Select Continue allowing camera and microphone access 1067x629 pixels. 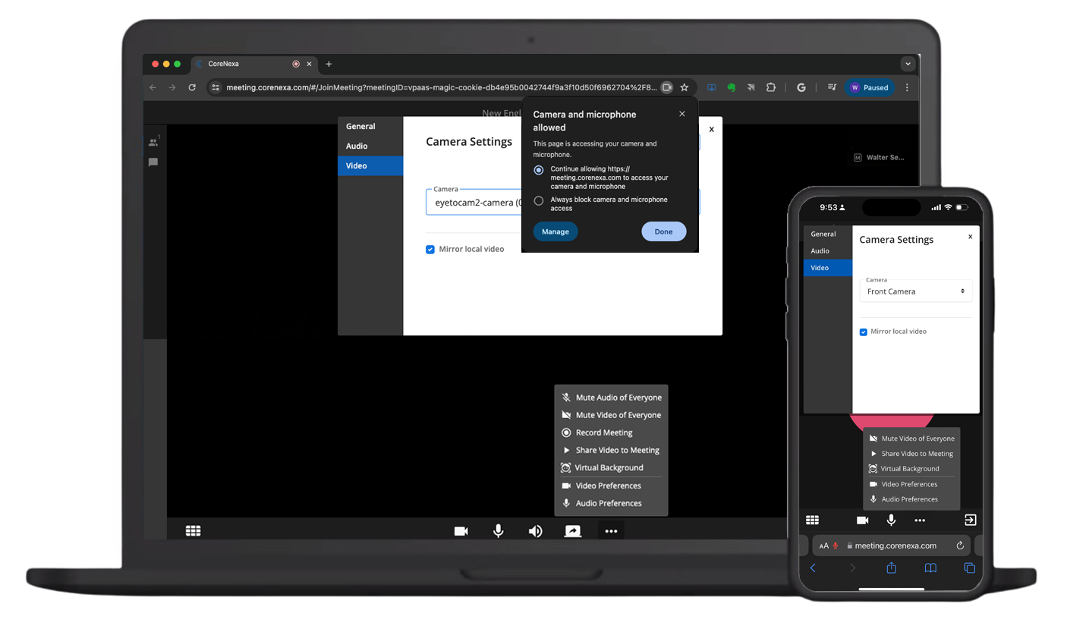(539, 170)
